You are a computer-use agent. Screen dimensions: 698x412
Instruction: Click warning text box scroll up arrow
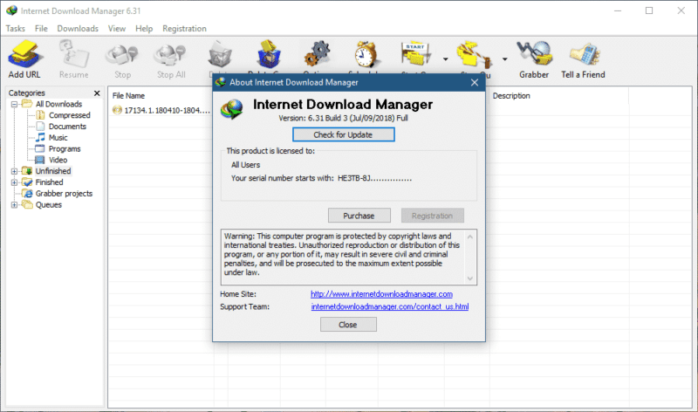click(470, 237)
